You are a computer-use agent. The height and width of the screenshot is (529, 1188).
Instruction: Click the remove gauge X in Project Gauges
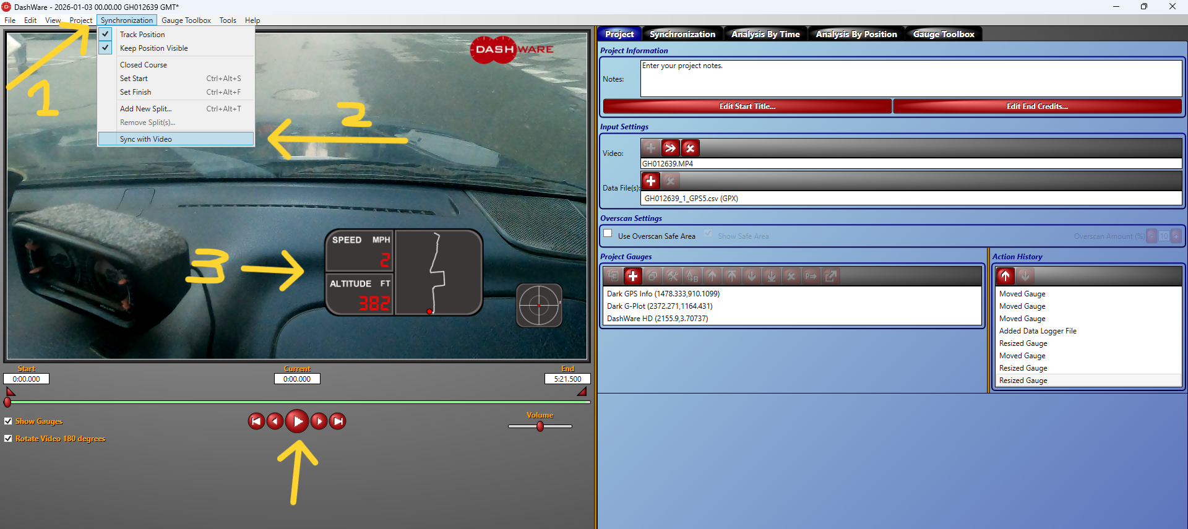tap(791, 276)
